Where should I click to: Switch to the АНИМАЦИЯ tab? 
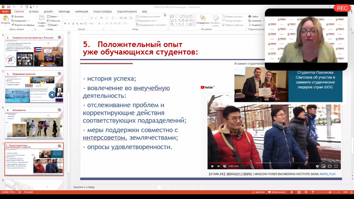click(x=81, y=12)
